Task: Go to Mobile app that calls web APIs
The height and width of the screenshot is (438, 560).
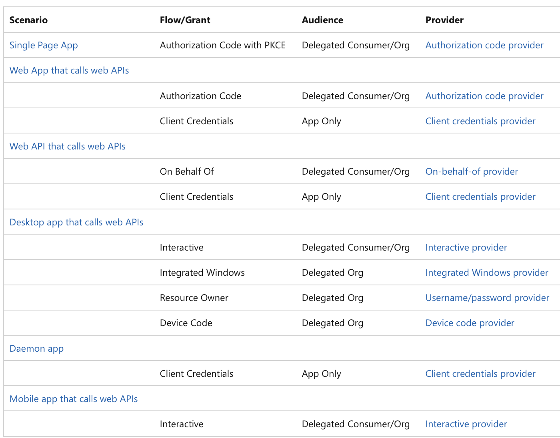Action: (x=74, y=399)
